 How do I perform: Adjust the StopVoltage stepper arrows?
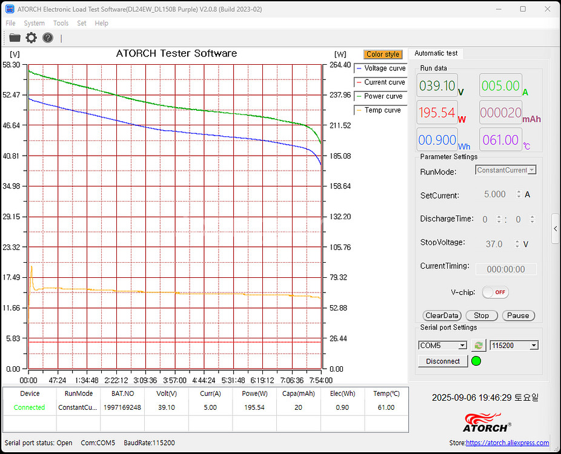tap(517, 244)
